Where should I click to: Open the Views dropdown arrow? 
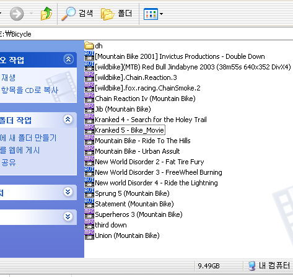point(161,14)
